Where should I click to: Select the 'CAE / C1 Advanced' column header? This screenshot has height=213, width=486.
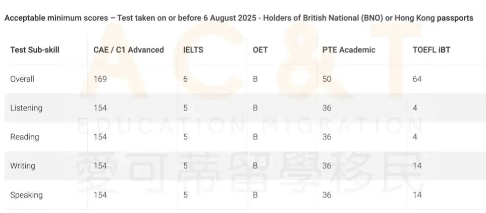click(x=128, y=50)
